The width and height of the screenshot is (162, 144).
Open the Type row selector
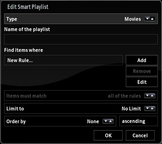81,19
